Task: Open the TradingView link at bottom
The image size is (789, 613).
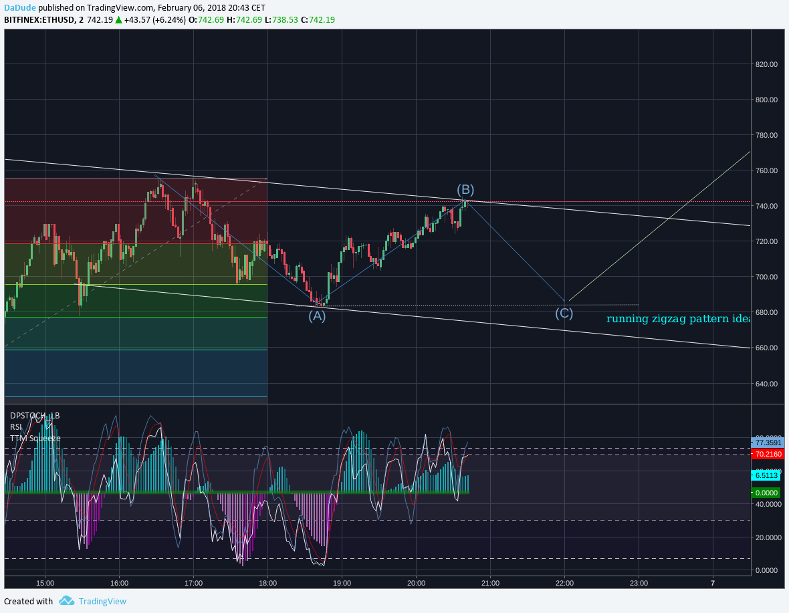Action: coord(102,602)
